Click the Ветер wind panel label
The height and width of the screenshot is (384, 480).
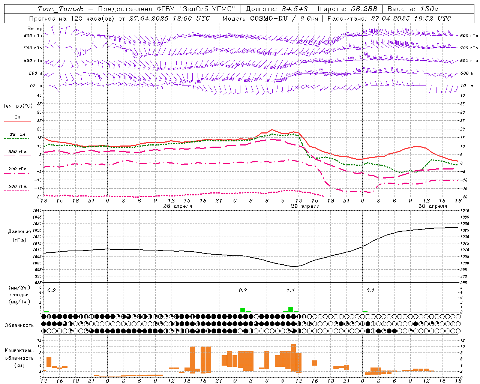(x=35, y=28)
